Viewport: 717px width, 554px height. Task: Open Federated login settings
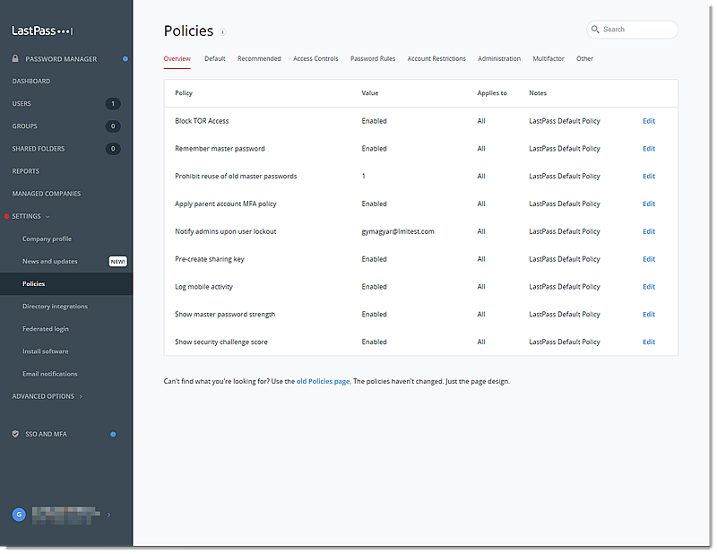pyautogui.click(x=46, y=328)
